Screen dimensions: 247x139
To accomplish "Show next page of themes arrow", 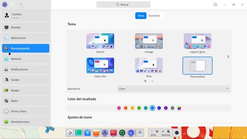I will tap(228, 57).
